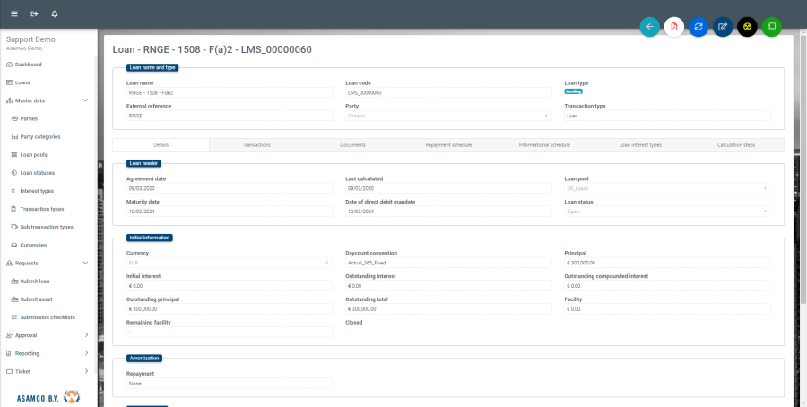Click the edit loan pencil icon
Image resolution: width=807 pixels, height=407 pixels.
[x=723, y=27]
